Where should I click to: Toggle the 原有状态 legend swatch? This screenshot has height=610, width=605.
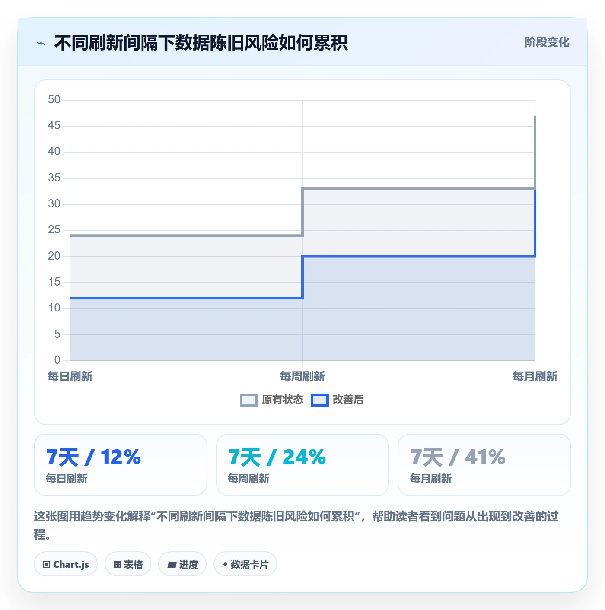coord(248,400)
